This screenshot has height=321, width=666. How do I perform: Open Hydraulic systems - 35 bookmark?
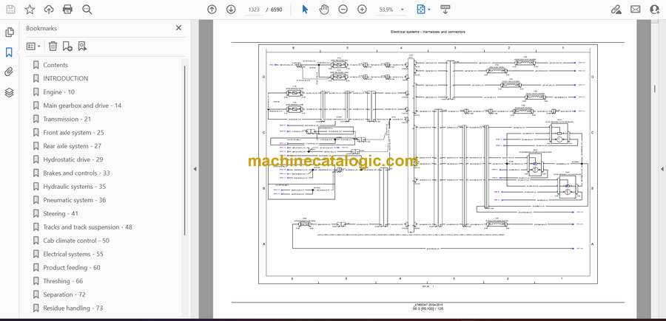[x=74, y=187]
